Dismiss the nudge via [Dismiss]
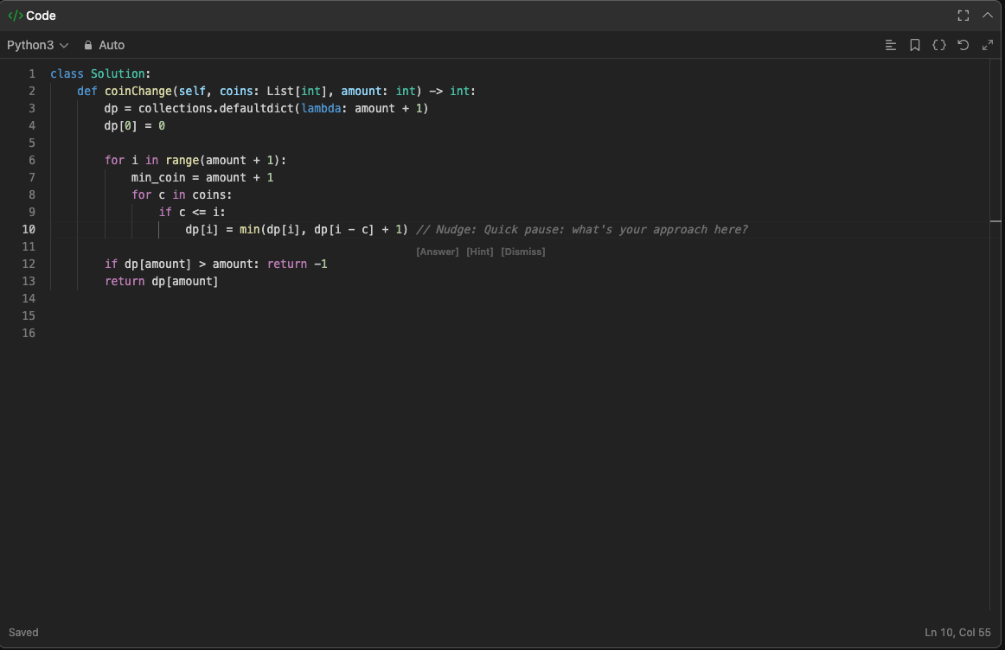This screenshot has width=1005, height=650. coord(523,252)
